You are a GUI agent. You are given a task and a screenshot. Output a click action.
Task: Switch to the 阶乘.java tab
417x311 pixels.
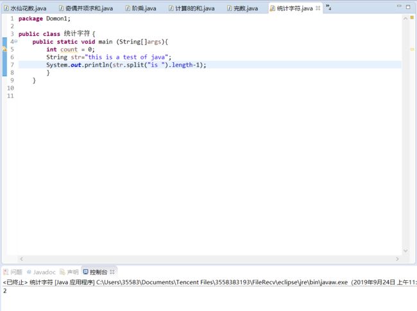click(140, 8)
